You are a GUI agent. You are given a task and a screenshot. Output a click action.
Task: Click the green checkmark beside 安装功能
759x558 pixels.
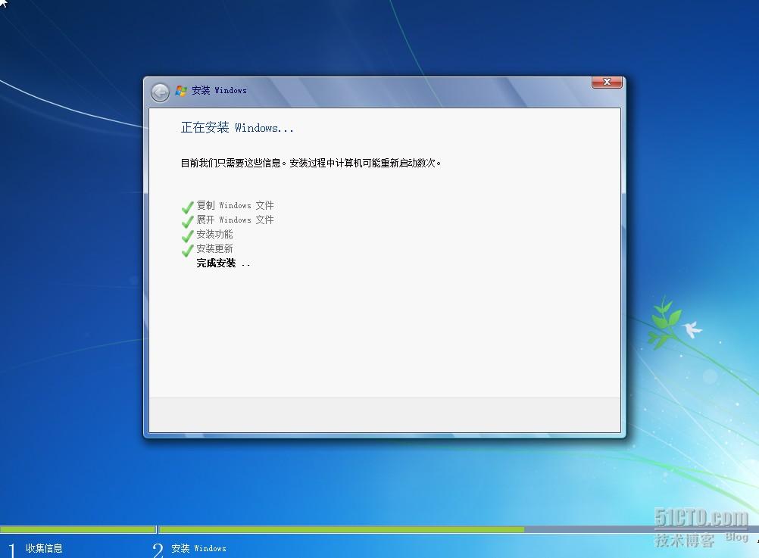pyautogui.click(x=187, y=236)
